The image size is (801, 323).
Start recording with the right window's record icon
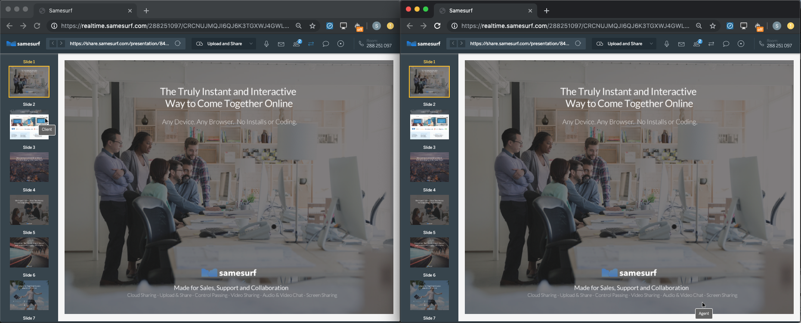[x=741, y=43]
